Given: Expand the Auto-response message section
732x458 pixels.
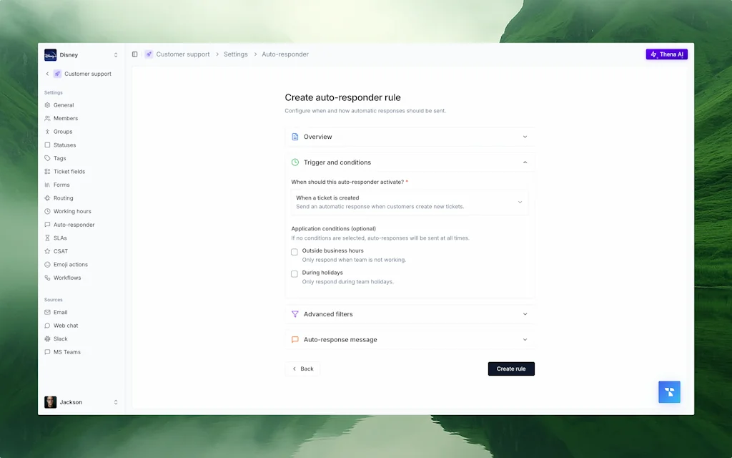Looking at the screenshot, I should [410, 339].
